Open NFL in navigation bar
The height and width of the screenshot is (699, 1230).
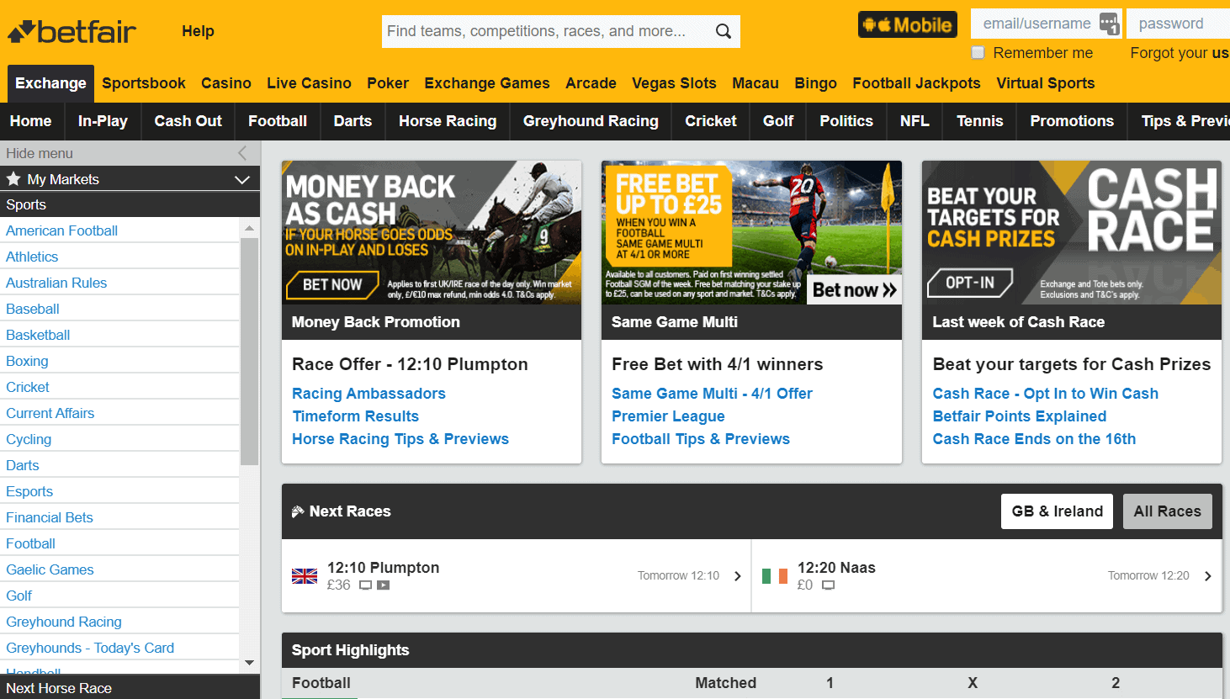915,121
